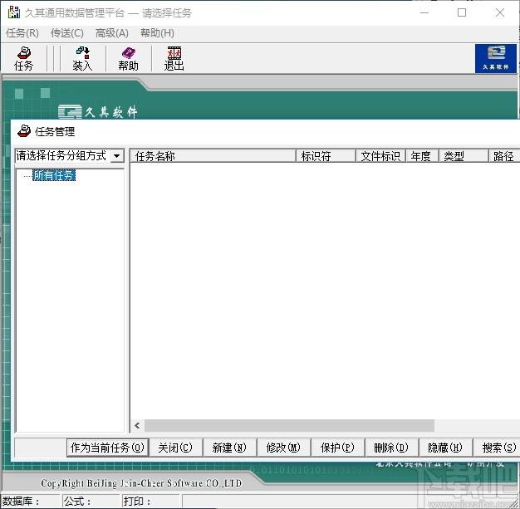
Task: Open the 传送(C) menu
Action: point(67,33)
